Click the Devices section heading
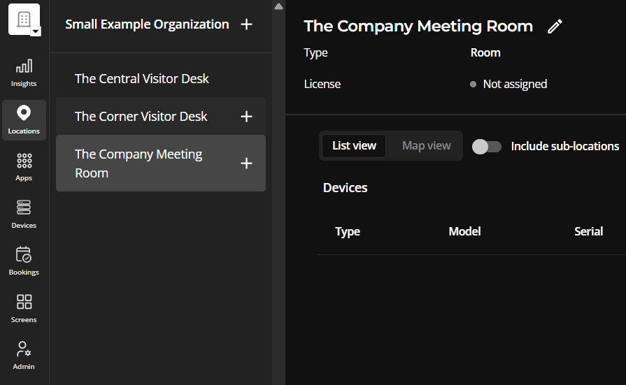626x385 pixels. 345,188
